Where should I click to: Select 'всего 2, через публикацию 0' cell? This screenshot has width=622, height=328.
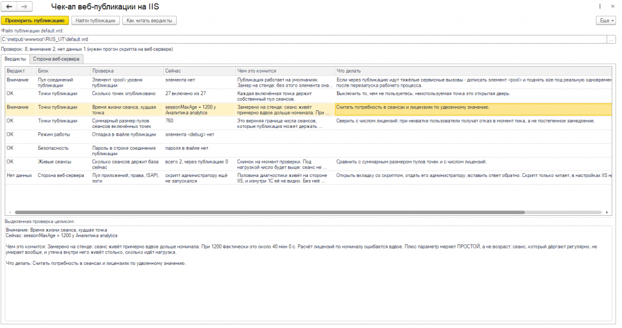click(199, 164)
